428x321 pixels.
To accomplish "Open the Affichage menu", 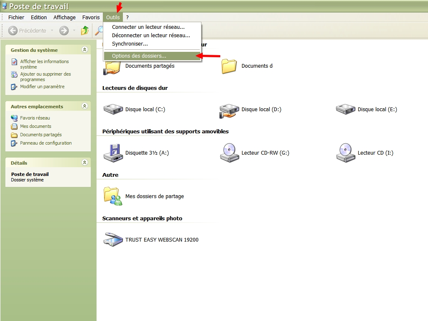I will 64,18.
